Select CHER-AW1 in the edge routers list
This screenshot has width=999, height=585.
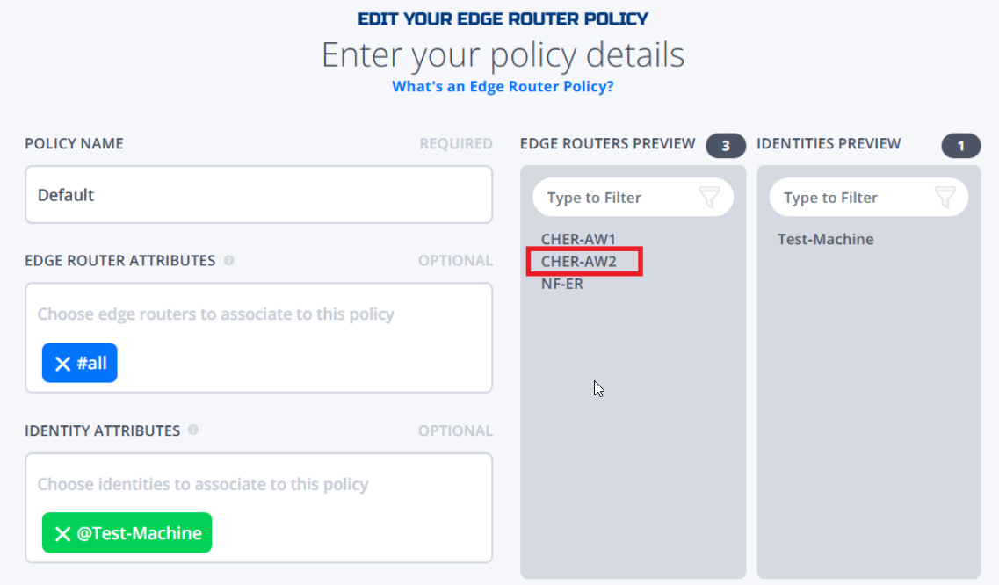point(578,239)
